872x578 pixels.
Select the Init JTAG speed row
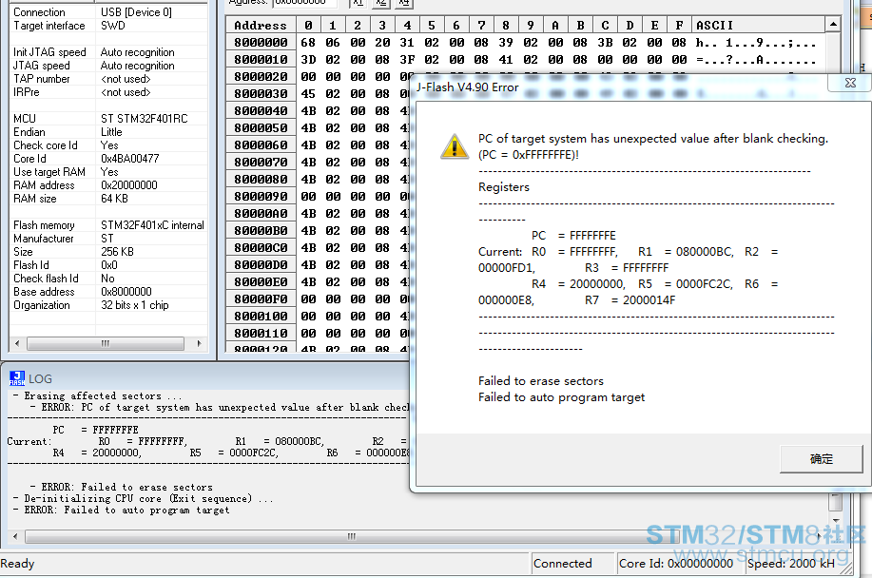pyautogui.click(x=108, y=52)
